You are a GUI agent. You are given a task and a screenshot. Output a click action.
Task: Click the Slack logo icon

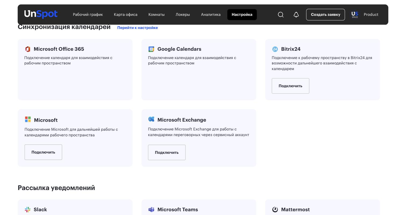pos(28,210)
